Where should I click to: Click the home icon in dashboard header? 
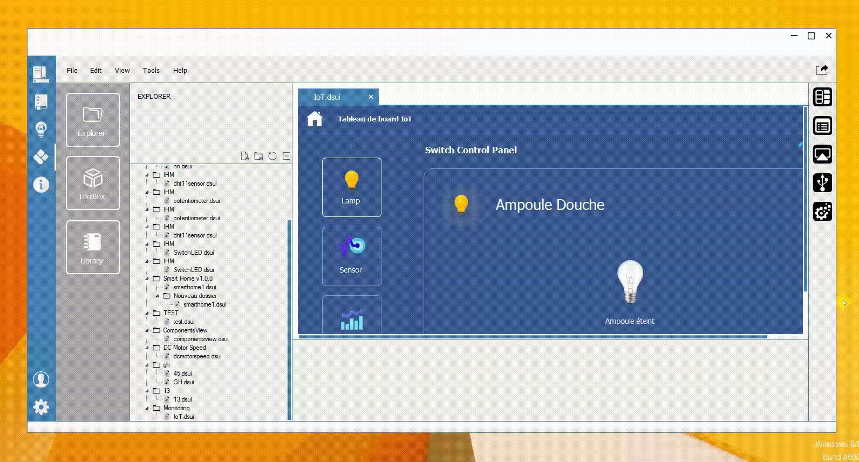click(315, 119)
